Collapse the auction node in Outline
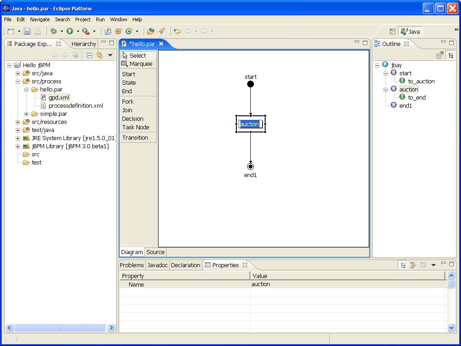The height and width of the screenshot is (346, 461). point(385,90)
